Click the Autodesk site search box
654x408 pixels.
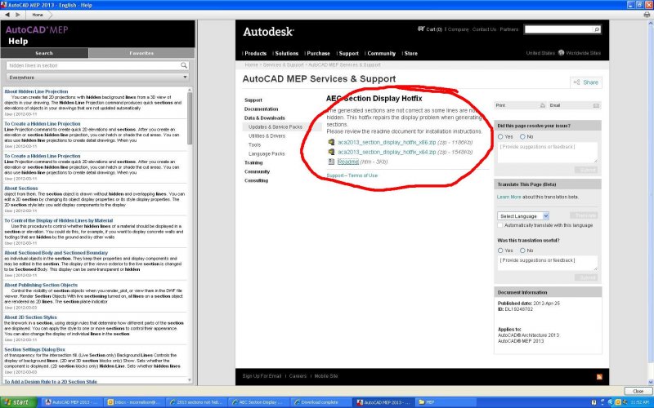[559, 29]
